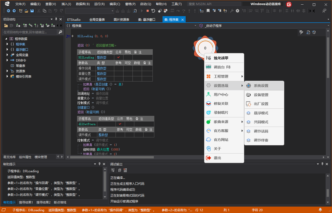Open the 数据库(B) menu
Image resolution: width=332 pixels, height=213 pixels.
(83, 4)
